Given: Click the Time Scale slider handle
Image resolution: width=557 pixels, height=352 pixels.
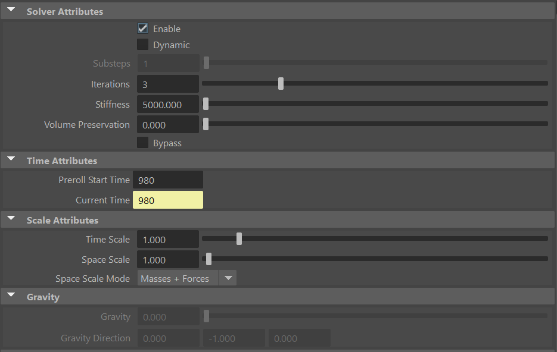Looking at the screenshot, I should tap(239, 238).
